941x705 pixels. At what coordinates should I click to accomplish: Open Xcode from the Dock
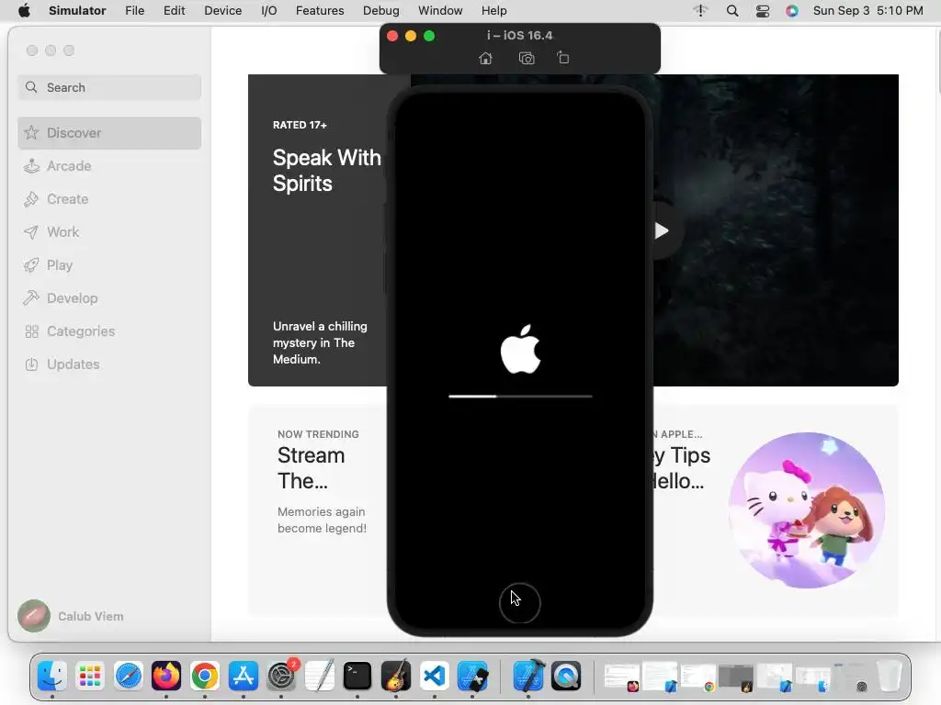click(528, 677)
